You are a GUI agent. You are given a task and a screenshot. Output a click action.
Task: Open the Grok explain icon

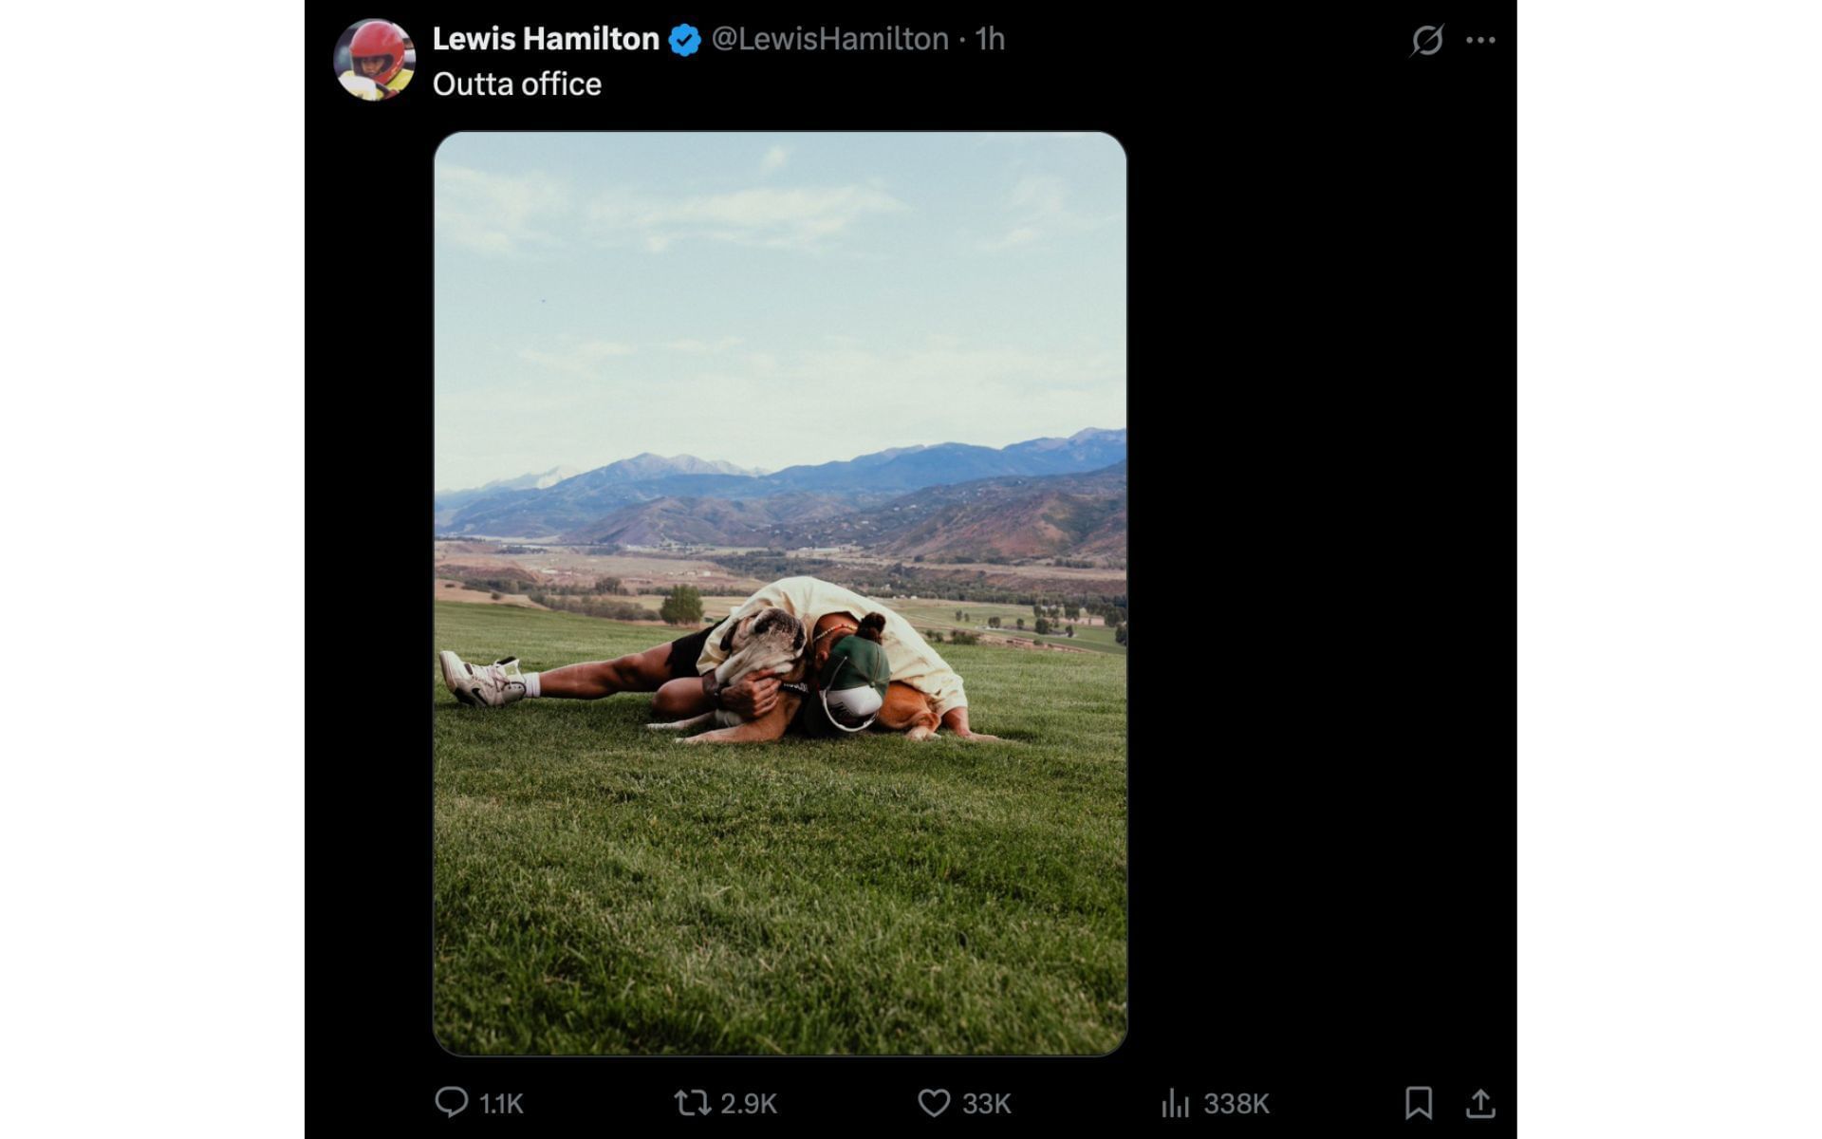tap(1426, 40)
